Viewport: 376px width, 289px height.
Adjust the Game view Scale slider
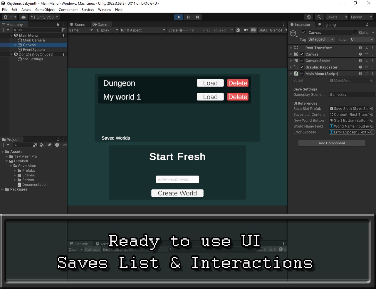pos(184,30)
